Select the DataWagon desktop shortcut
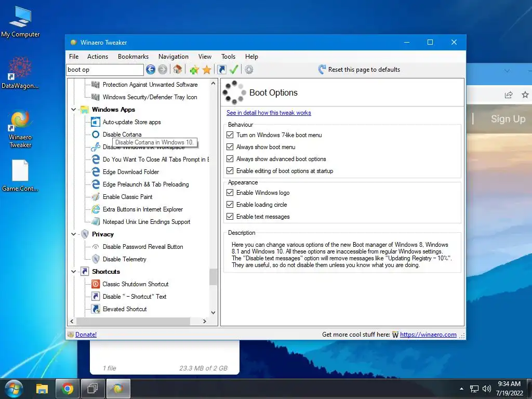This screenshot has width=532, height=399. click(20, 73)
